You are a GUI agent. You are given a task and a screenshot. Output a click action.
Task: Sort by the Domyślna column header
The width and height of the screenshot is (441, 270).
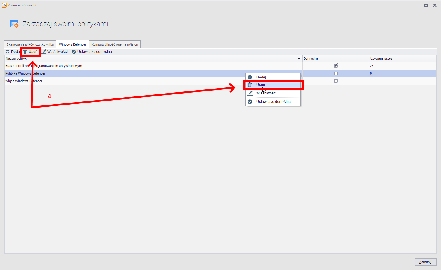pos(335,58)
